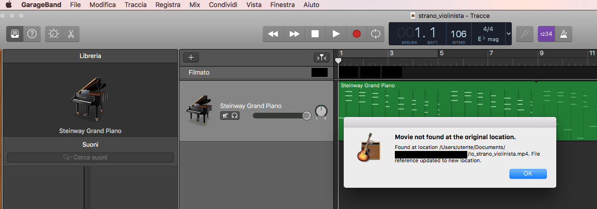Click the Suoni section header

pos(90,144)
